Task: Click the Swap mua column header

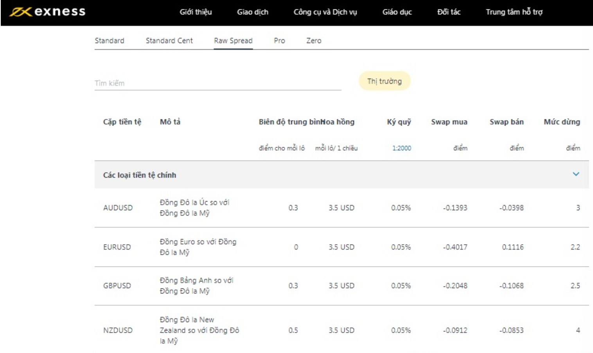Action: click(x=449, y=122)
